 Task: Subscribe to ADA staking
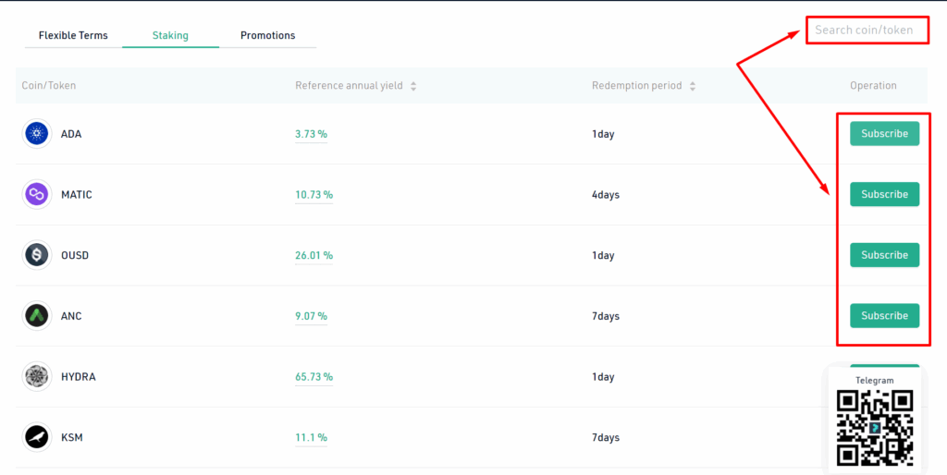click(885, 133)
